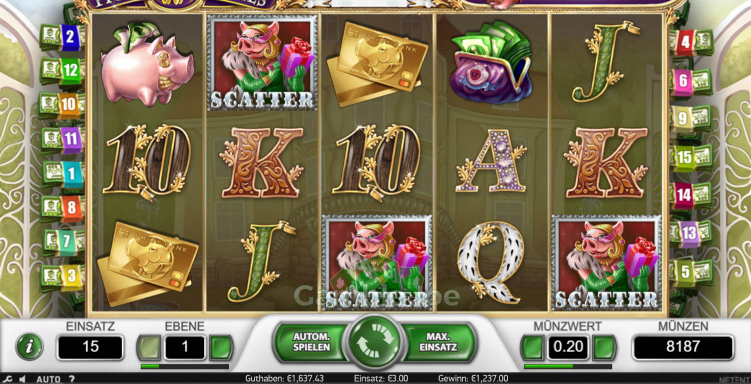Click the Münzwert level slider bar

pyautogui.click(x=568, y=366)
